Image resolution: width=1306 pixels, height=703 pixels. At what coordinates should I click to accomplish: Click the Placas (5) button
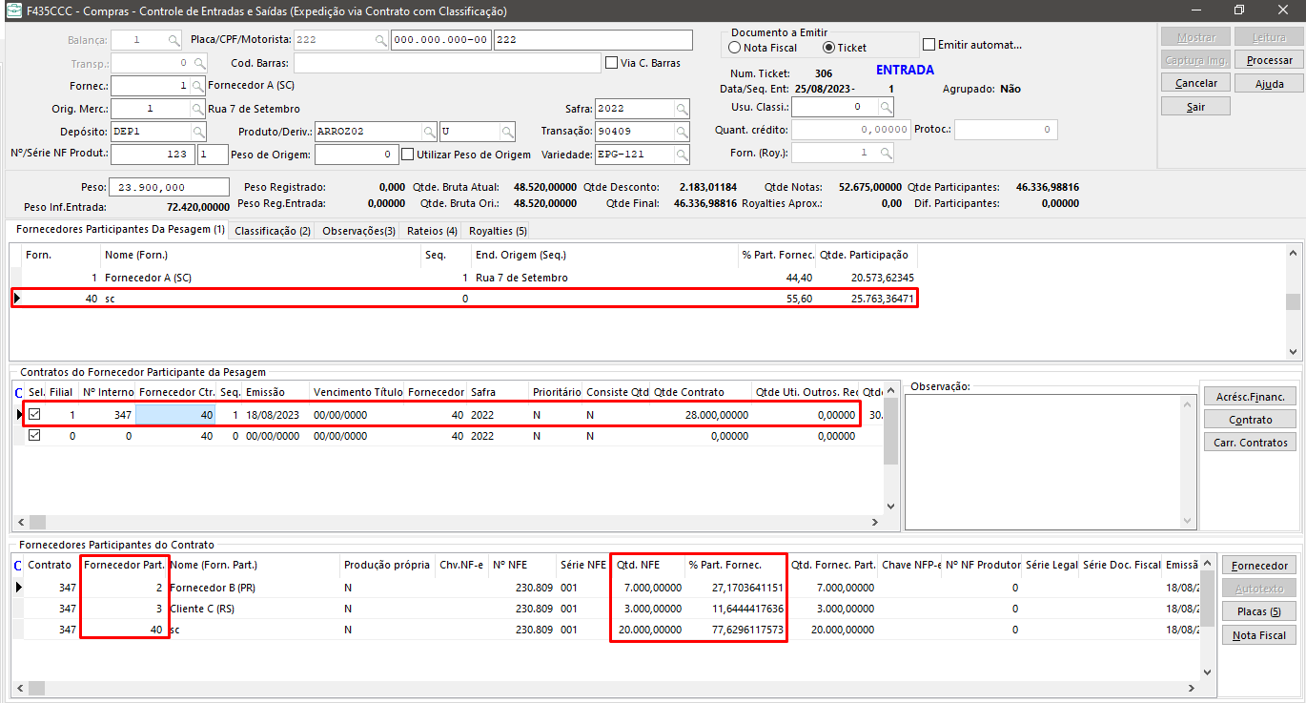[x=1258, y=611]
